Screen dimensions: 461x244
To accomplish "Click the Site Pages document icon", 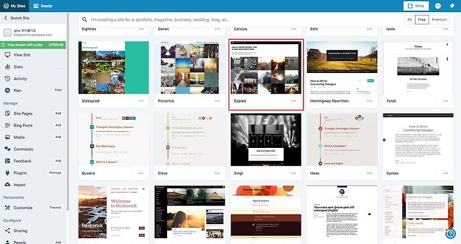I will 7,113.
